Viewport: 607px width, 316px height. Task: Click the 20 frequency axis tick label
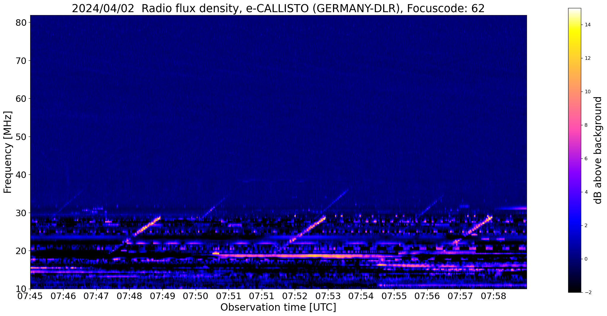[21, 251]
